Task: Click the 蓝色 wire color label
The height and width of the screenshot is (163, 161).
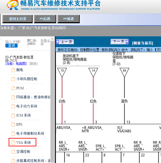Action: coord(124,101)
